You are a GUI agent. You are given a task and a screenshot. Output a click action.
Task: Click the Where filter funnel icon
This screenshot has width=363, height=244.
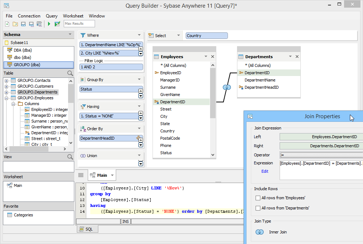point(83,35)
